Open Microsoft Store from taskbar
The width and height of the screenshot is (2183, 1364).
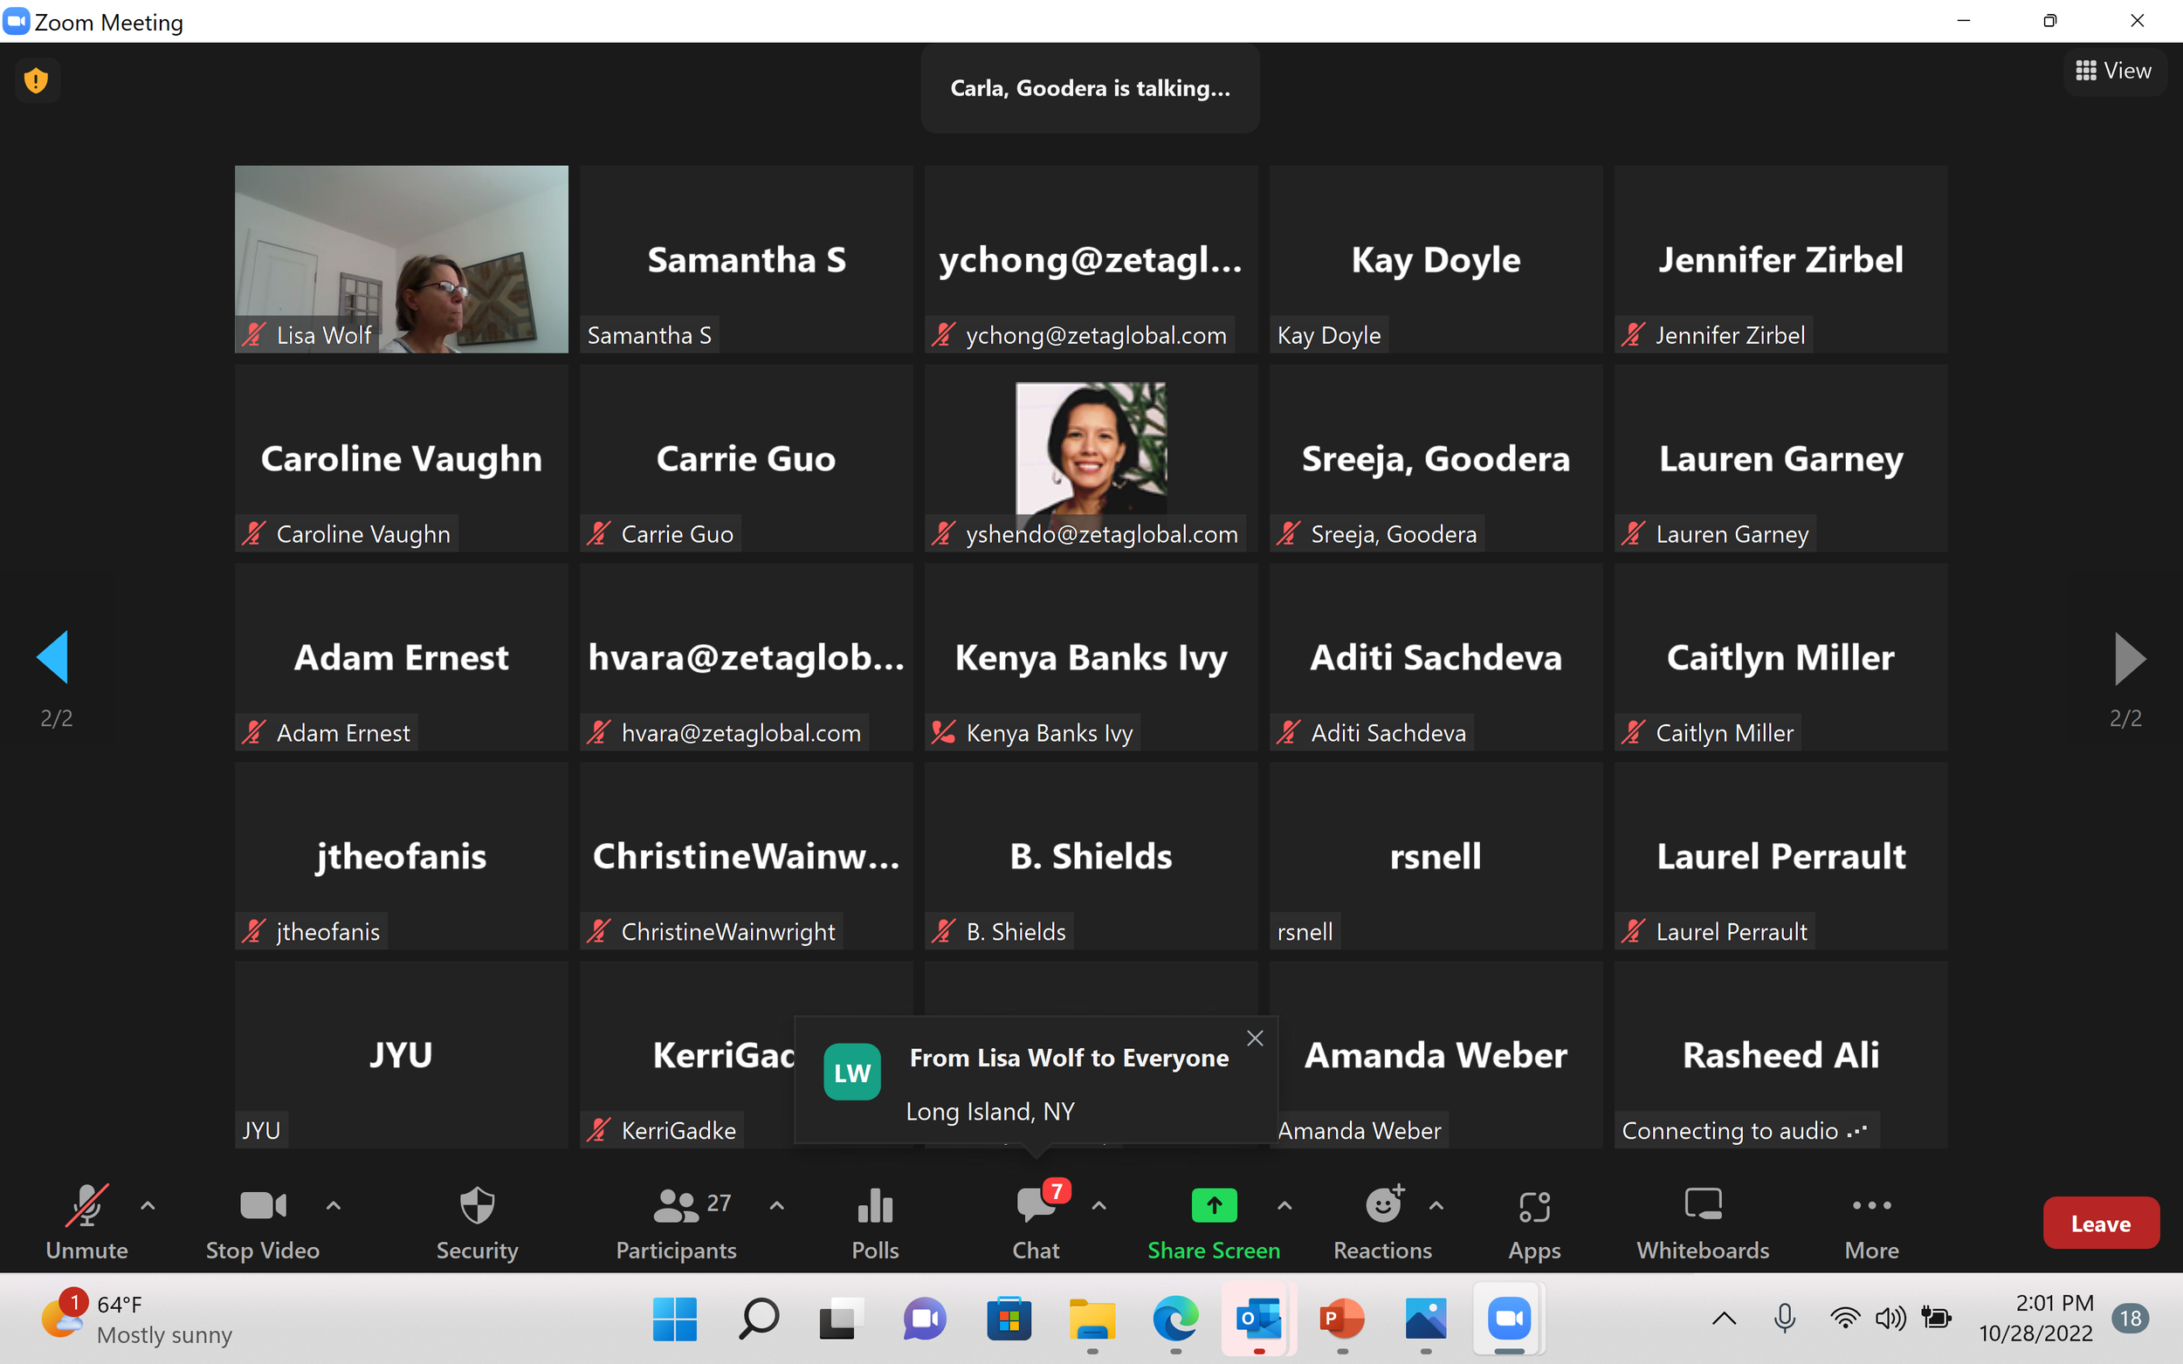coord(1009,1319)
